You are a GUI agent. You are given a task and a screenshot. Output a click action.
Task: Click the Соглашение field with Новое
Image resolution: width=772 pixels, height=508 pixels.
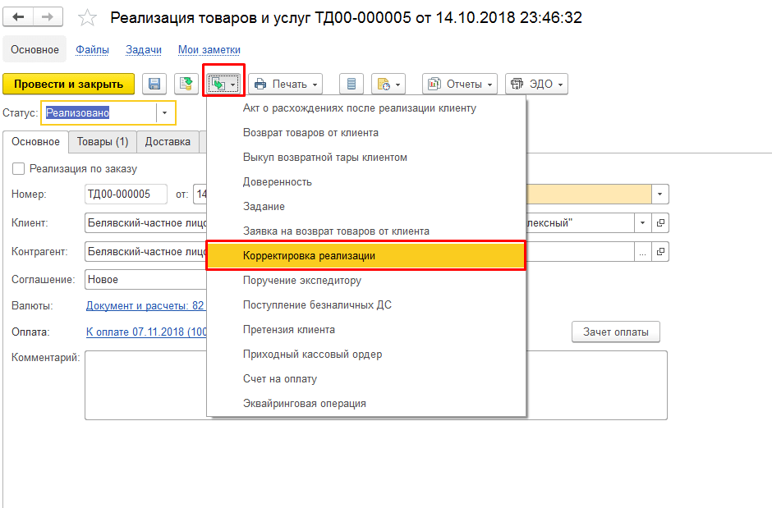tap(145, 279)
